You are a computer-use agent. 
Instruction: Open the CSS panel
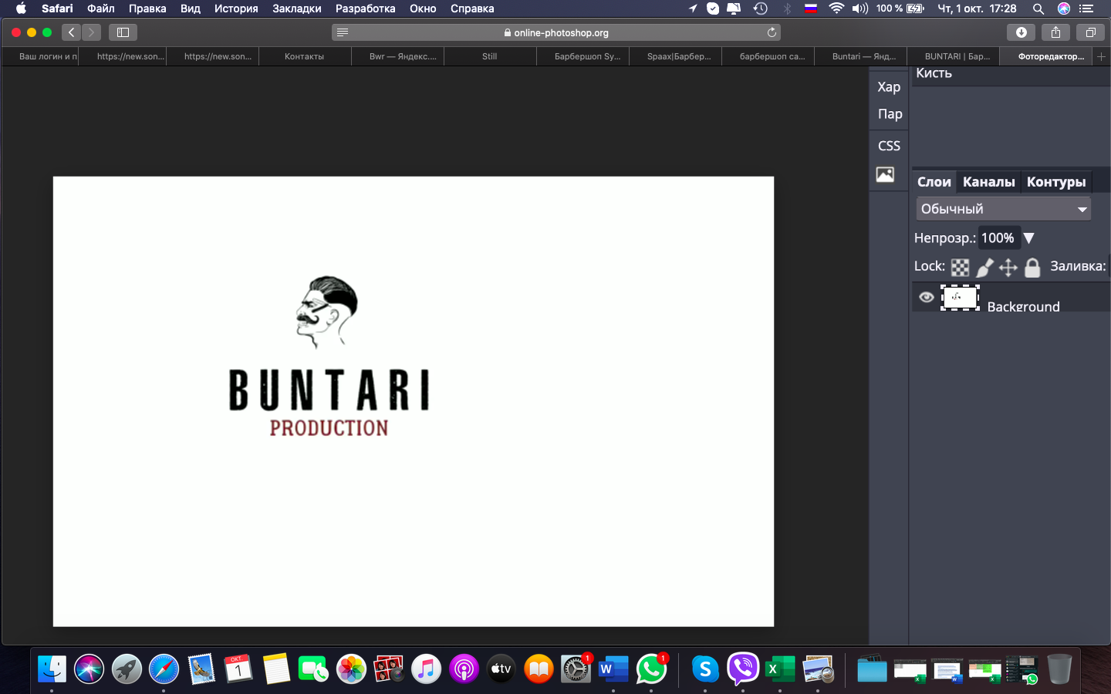889,146
